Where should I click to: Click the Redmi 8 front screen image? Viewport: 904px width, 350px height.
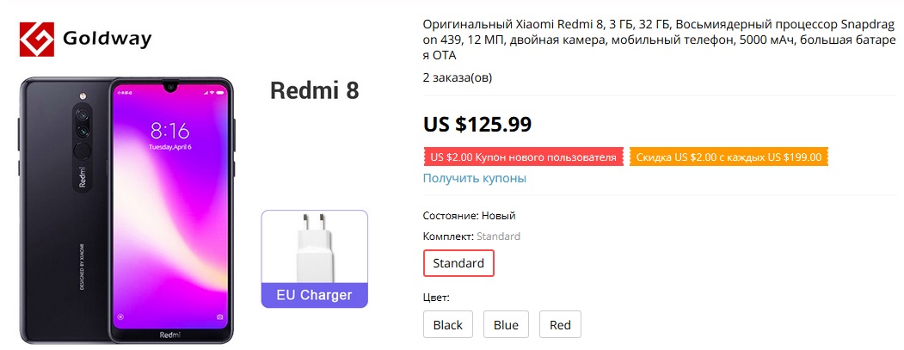click(170, 206)
